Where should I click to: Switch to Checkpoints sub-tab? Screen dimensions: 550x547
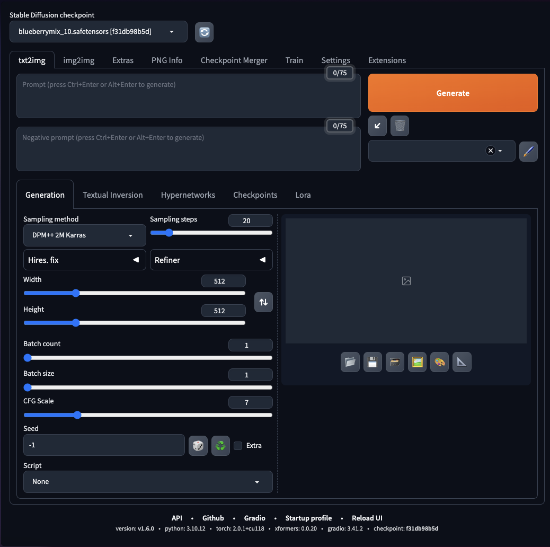click(x=255, y=195)
